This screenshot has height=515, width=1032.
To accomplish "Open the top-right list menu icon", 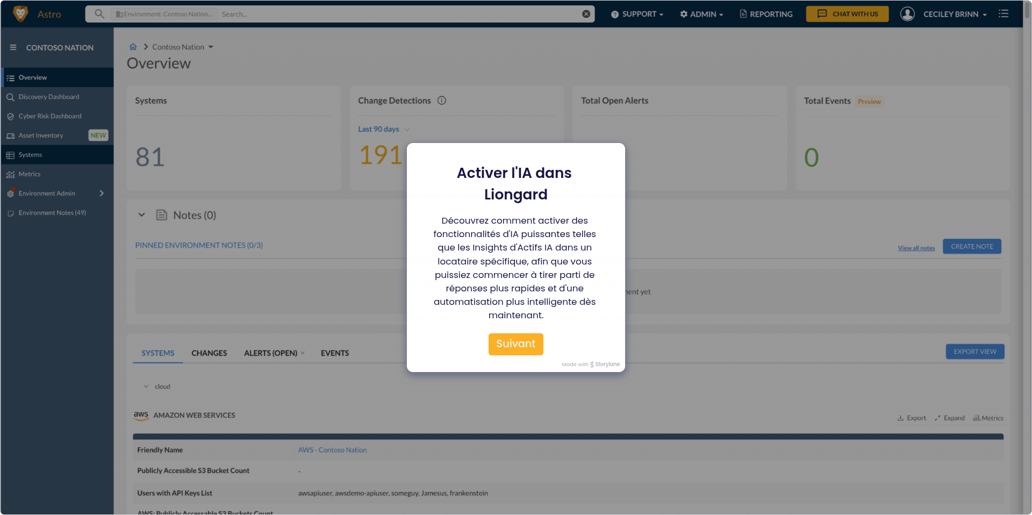I will click(x=1004, y=14).
